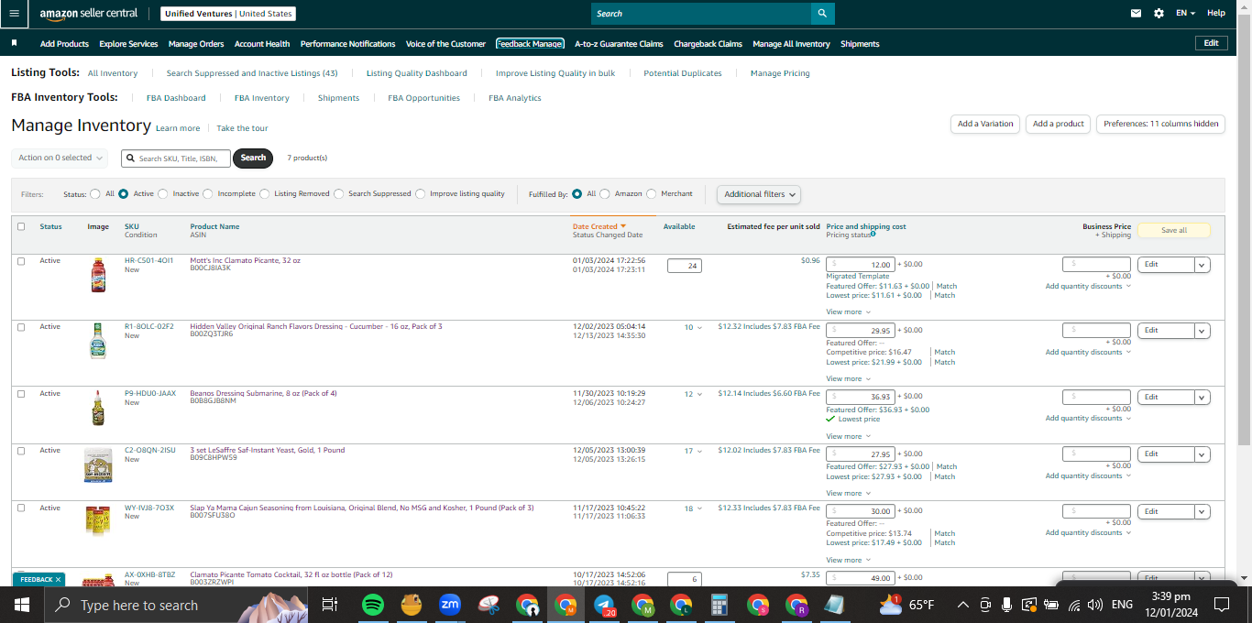
Task: Open A-to-z Guarantee Claims
Action: (619, 44)
